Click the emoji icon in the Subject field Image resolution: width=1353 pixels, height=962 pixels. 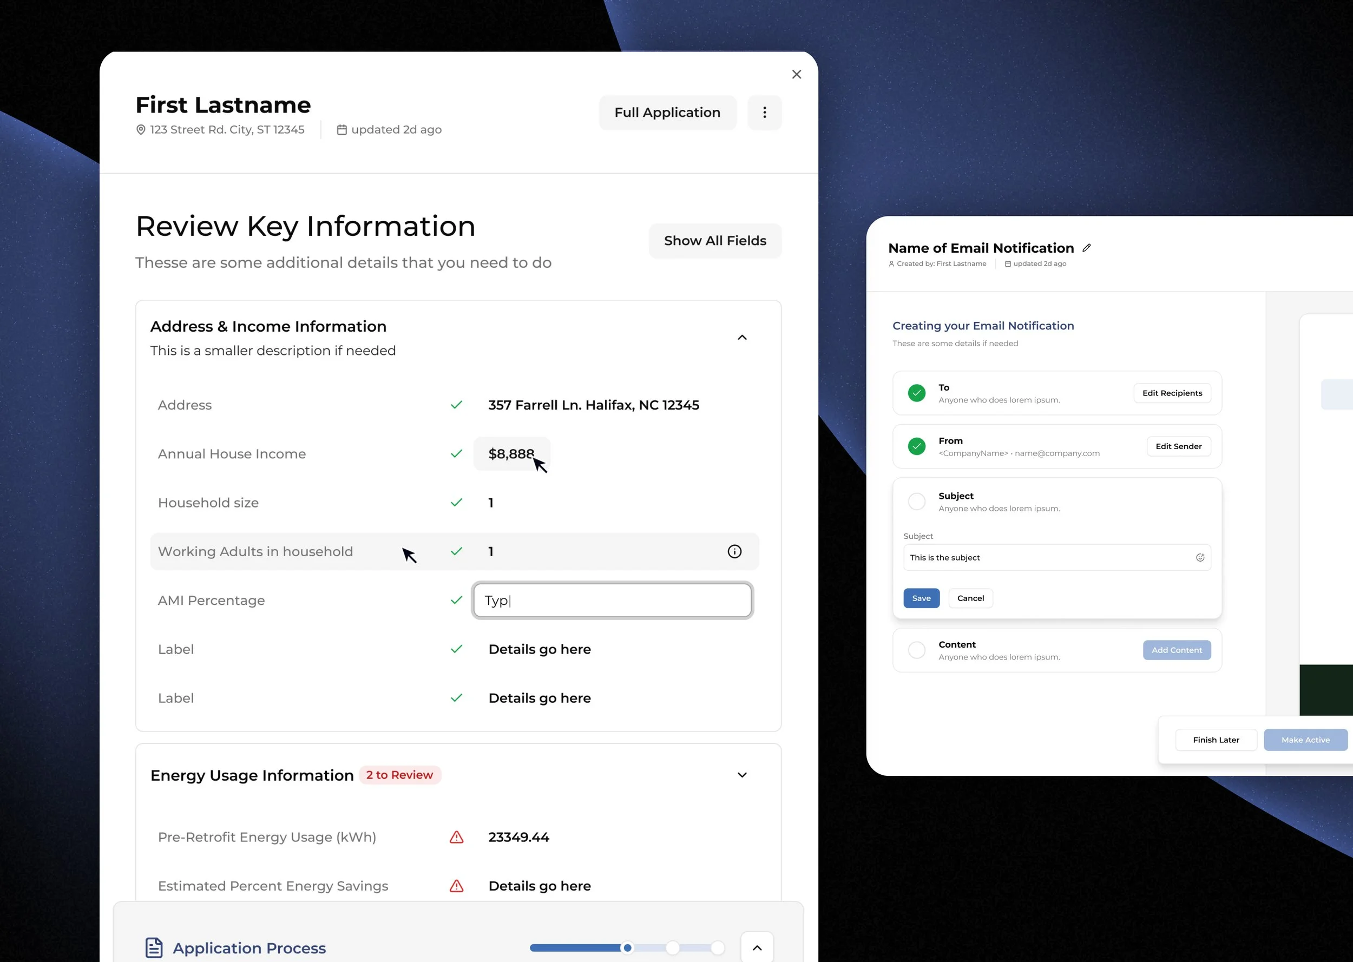click(x=1200, y=557)
